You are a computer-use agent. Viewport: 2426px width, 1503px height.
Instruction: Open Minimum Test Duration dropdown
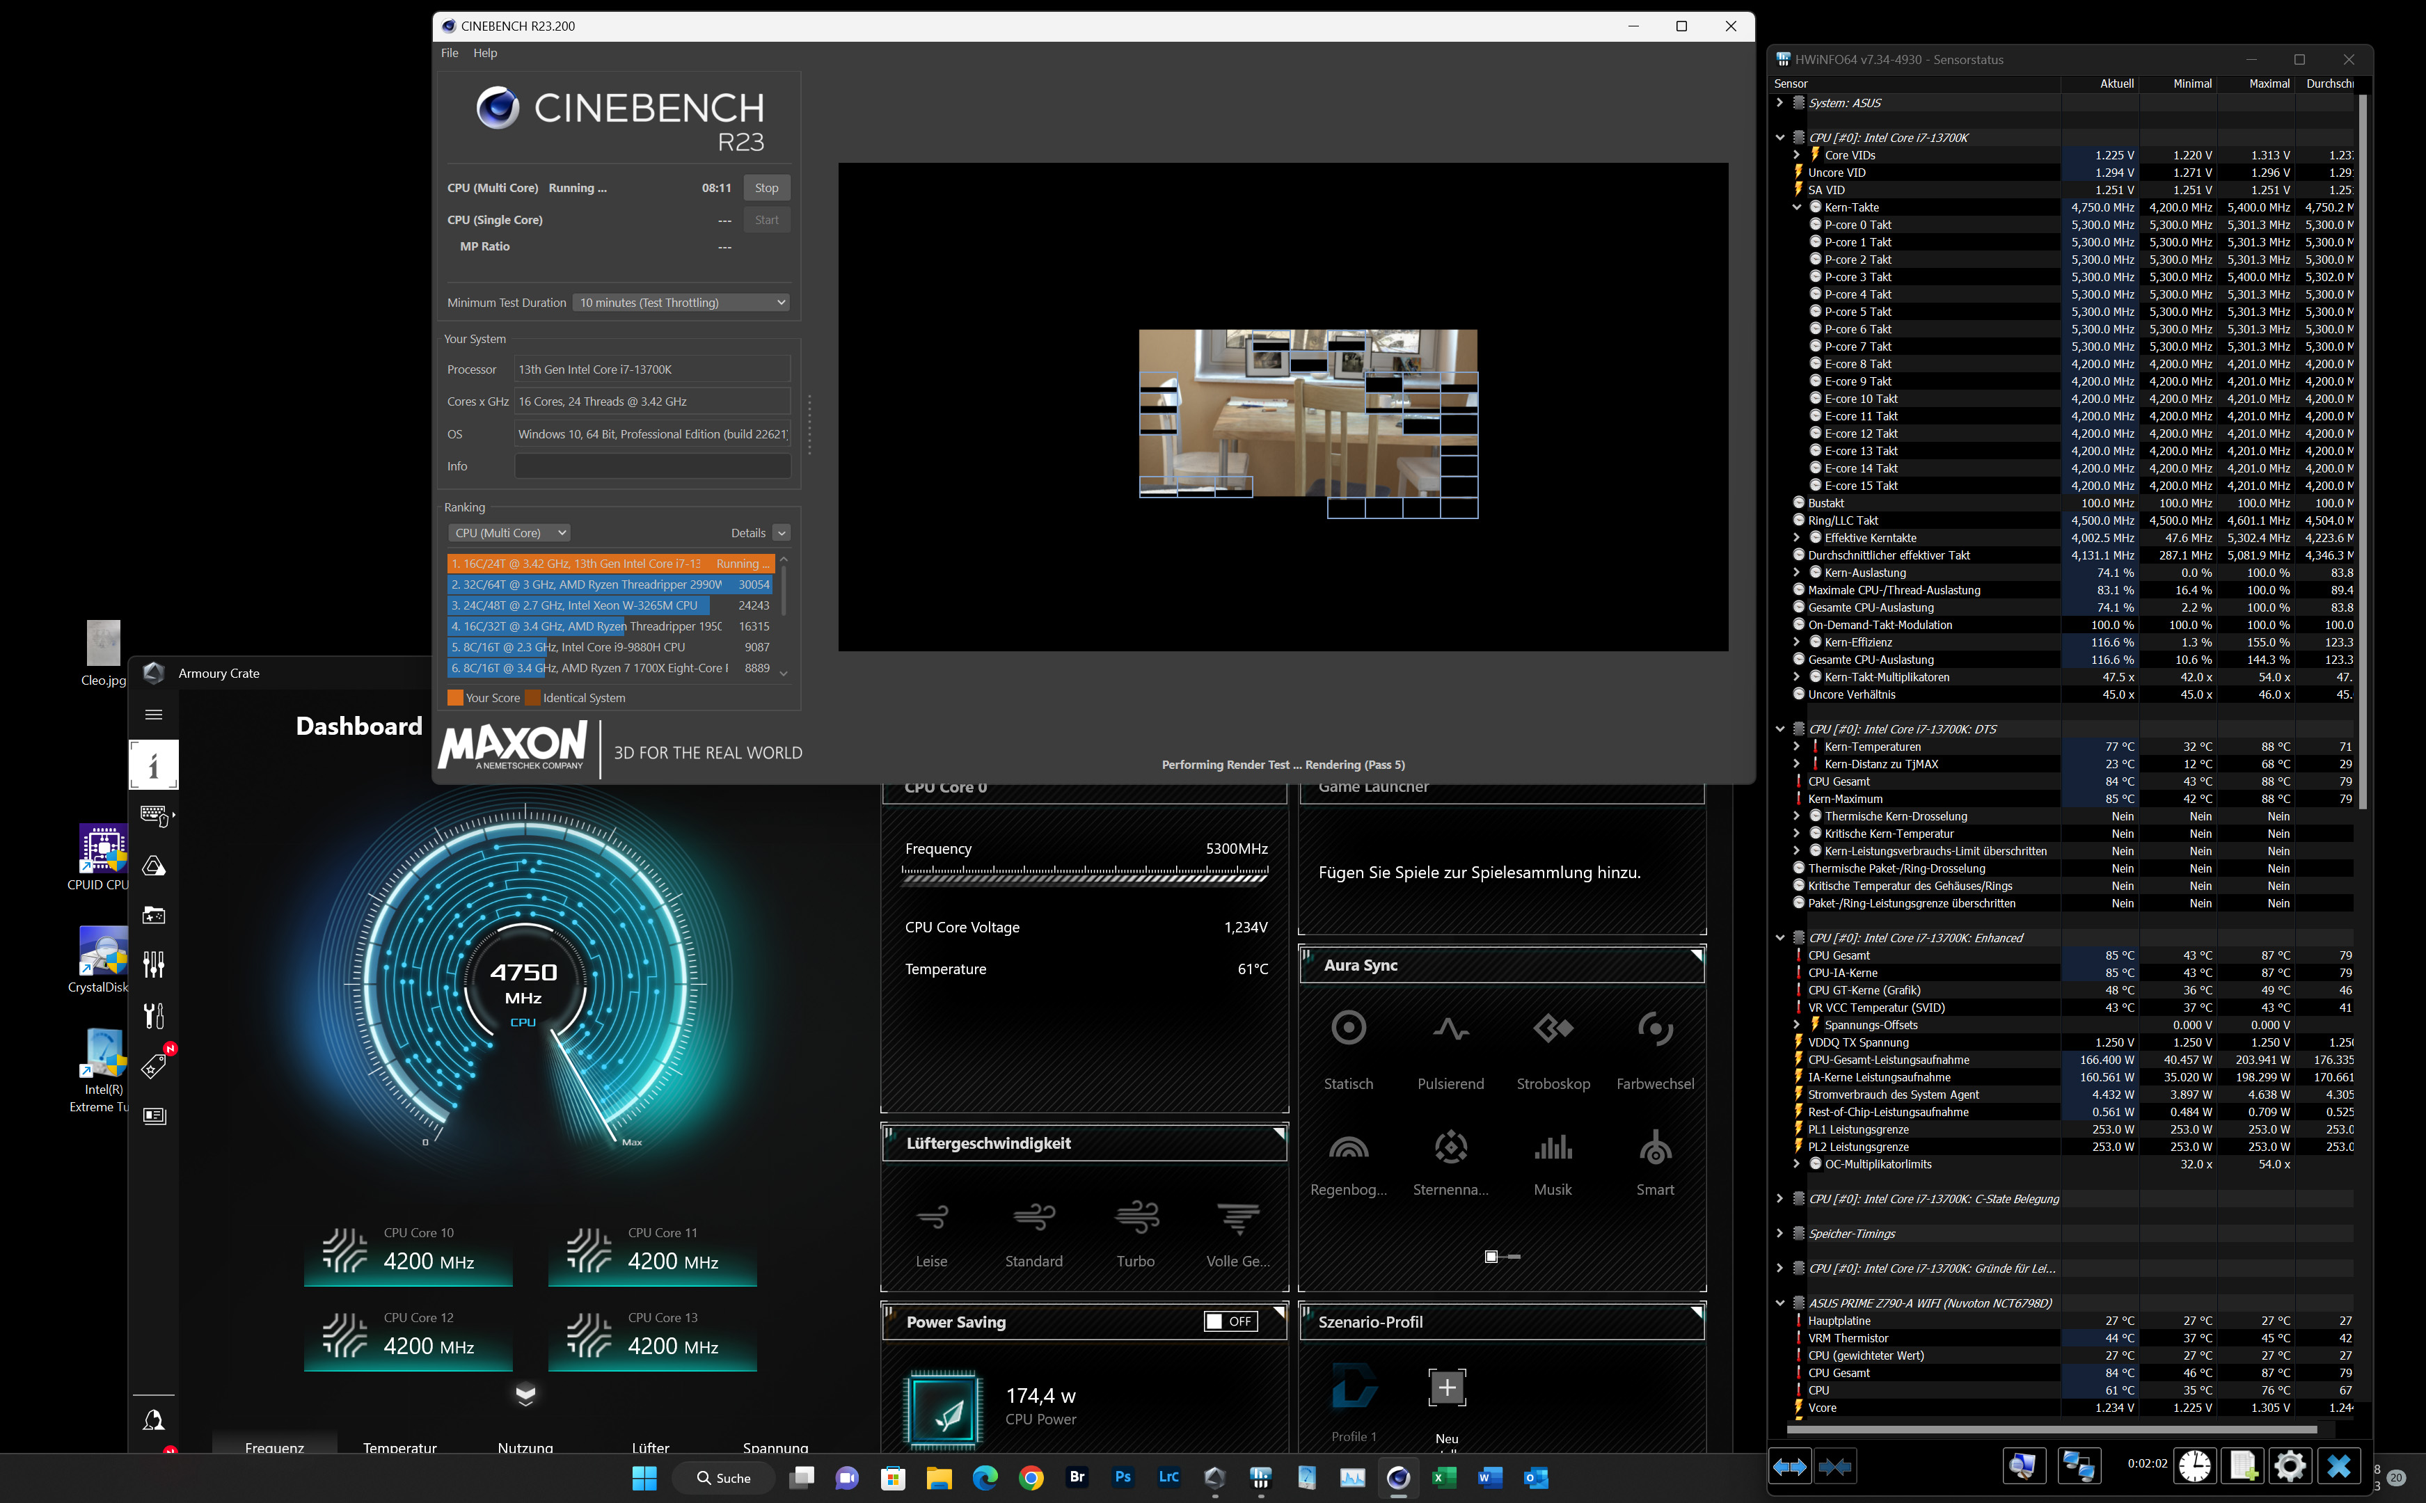682,303
